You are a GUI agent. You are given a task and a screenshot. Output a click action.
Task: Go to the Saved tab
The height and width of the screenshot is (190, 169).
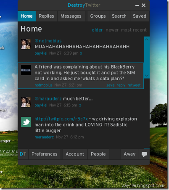(140, 16)
